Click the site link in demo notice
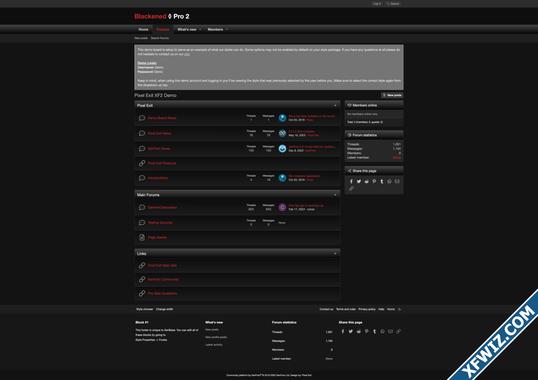Screen dimensions: 538x380 pos(187,54)
